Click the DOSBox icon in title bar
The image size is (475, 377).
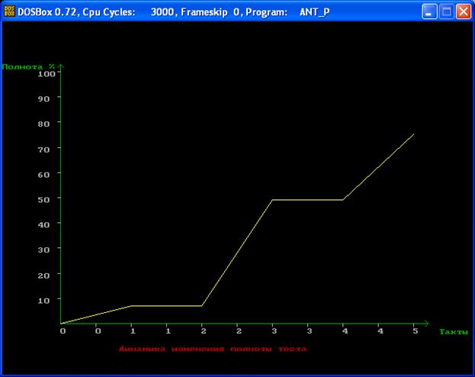point(9,11)
